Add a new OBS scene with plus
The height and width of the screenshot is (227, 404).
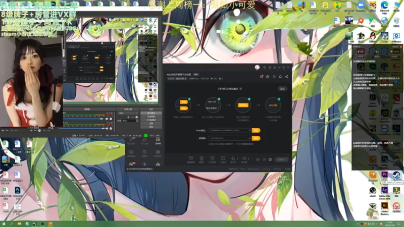(3, 131)
